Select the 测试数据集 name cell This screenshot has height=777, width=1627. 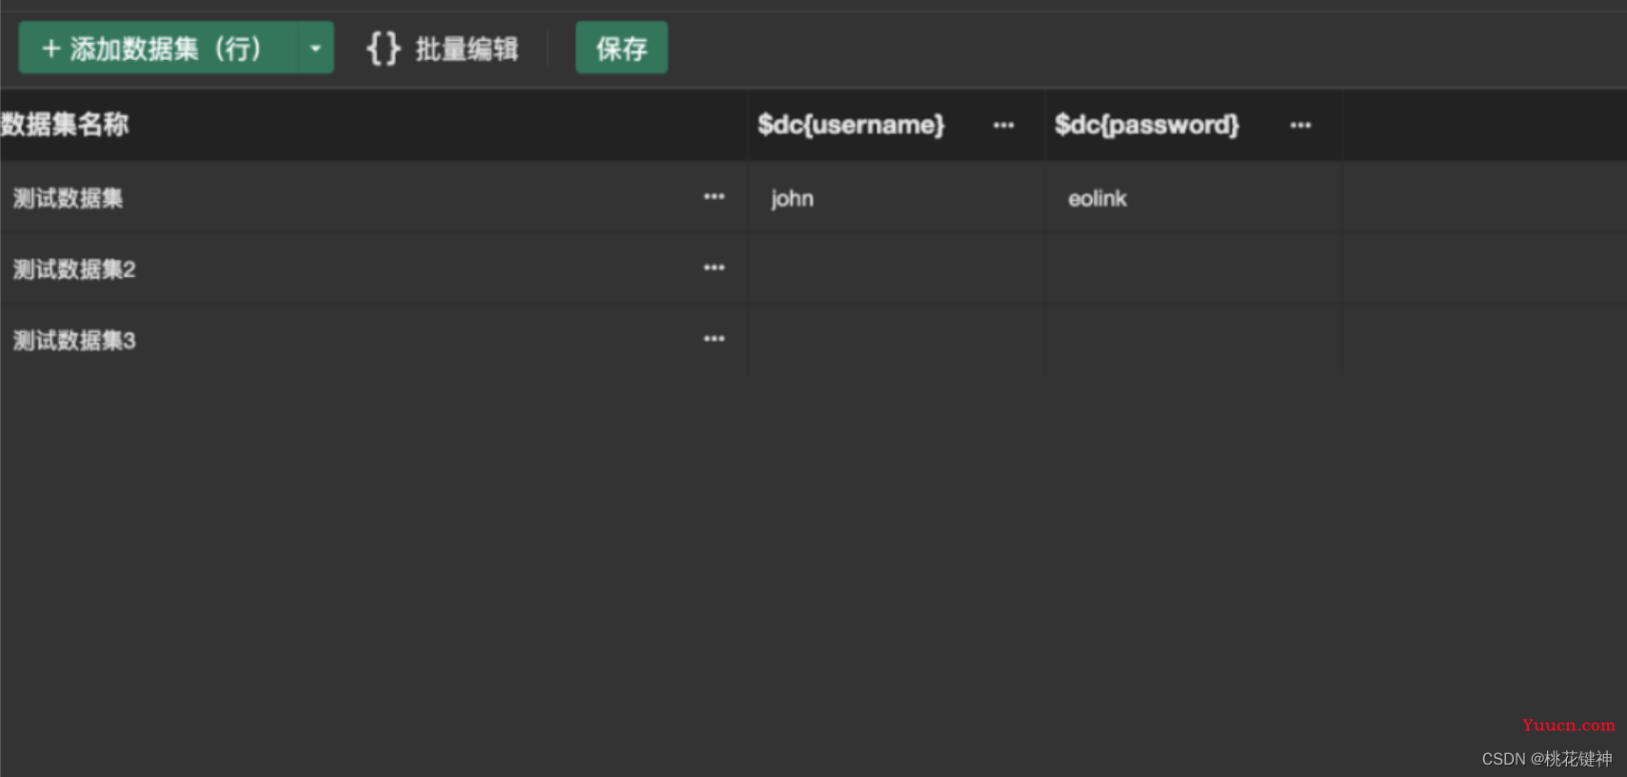(374, 198)
